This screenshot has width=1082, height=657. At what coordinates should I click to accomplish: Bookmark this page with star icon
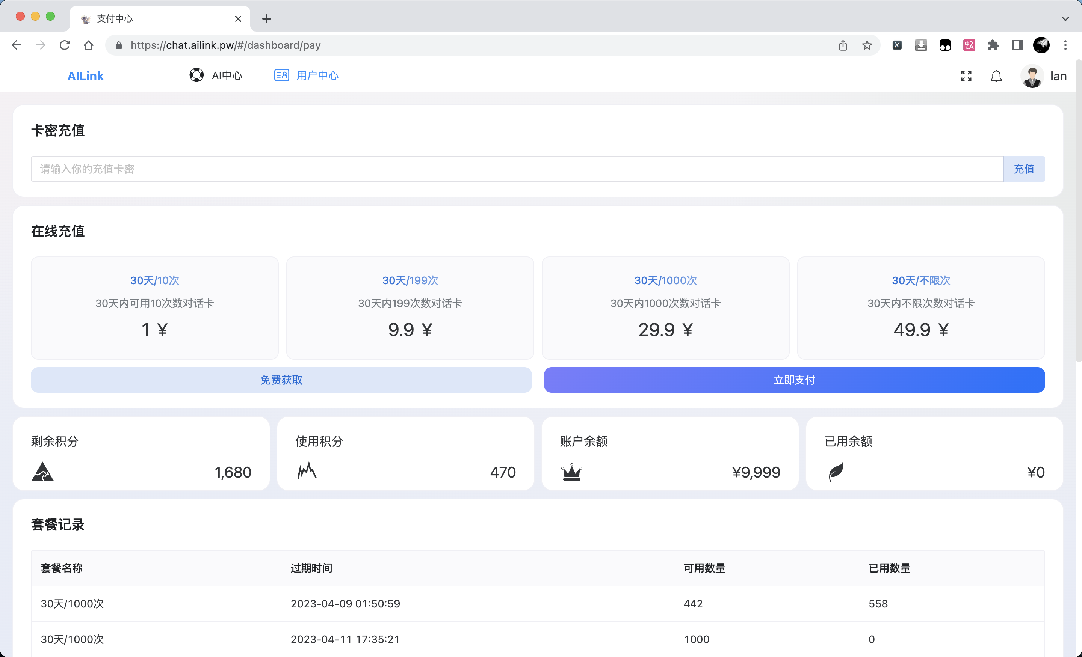[867, 45]
